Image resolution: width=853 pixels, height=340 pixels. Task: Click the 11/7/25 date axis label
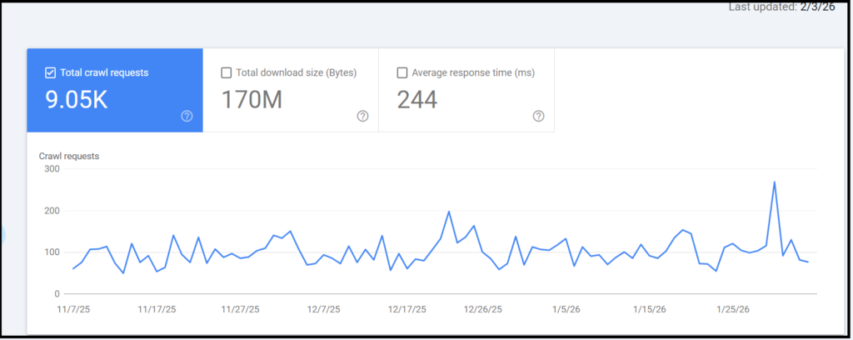[x=73, y=309]
